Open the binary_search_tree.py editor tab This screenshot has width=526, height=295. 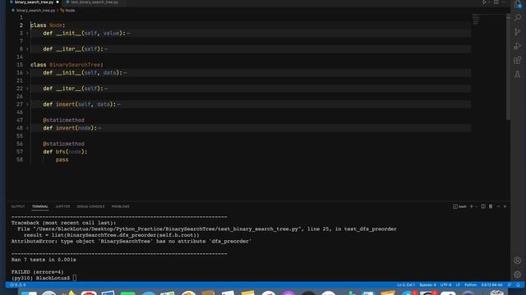pyautogui.click(x=34, y=2)
